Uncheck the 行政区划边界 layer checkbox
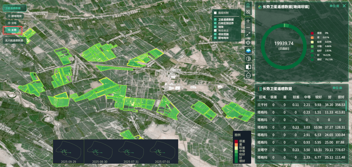352x167 pixels. [x=215, y=23]
